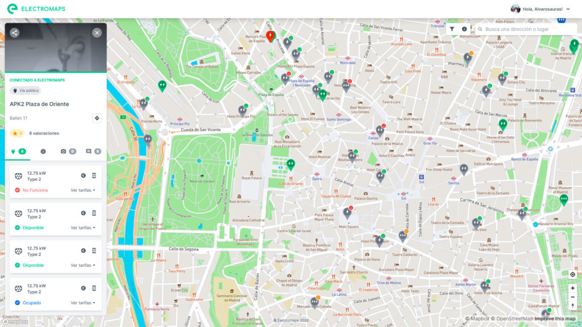Switch to the station information tab

pos(43,151)
